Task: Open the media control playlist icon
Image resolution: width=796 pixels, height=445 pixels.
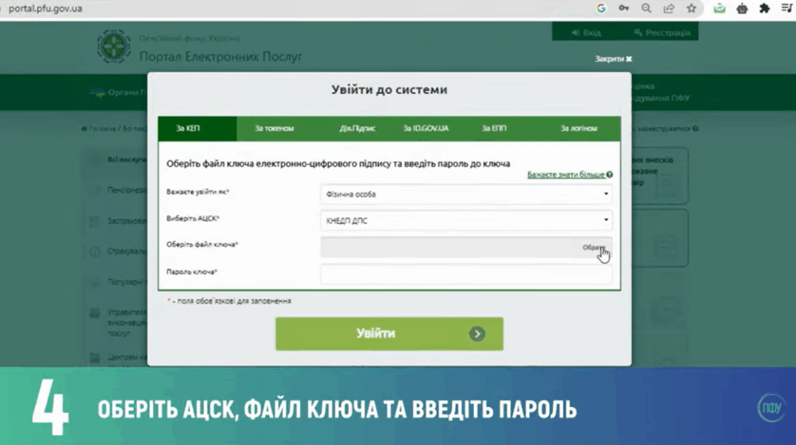Action: pyautogui.click(x=787, y=9)
